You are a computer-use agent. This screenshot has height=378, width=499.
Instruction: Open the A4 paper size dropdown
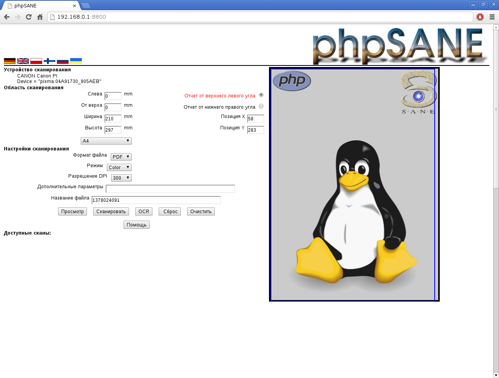tap(106, 141)
